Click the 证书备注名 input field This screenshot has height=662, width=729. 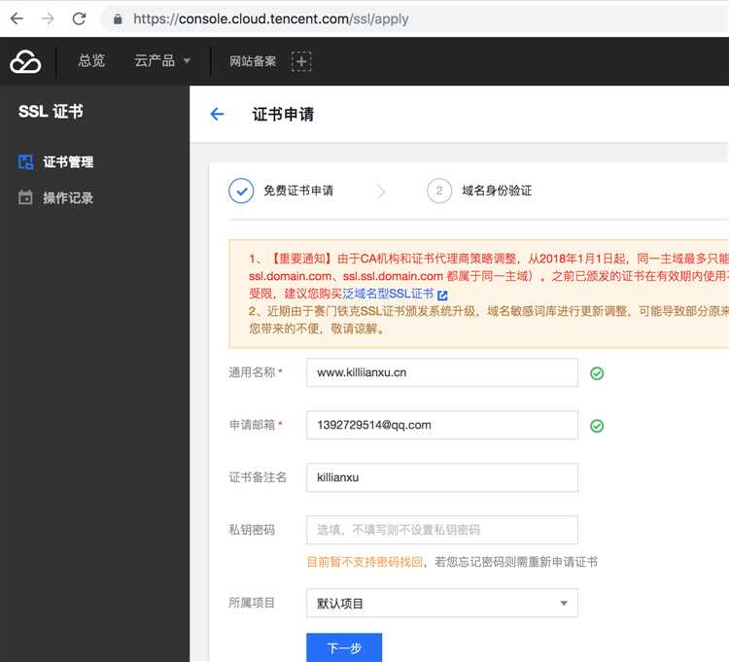coord(442,477)
